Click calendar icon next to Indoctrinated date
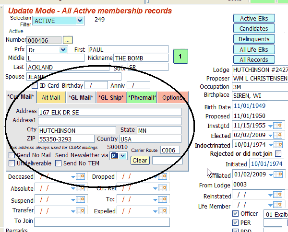288x232 pixels. pyautogui.click(x=278, y=145)
